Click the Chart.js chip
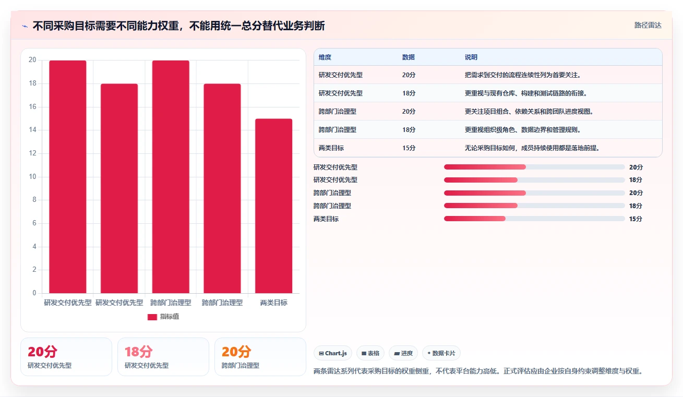683x397 pixels. pyautogui.click(x=333, y=353)
